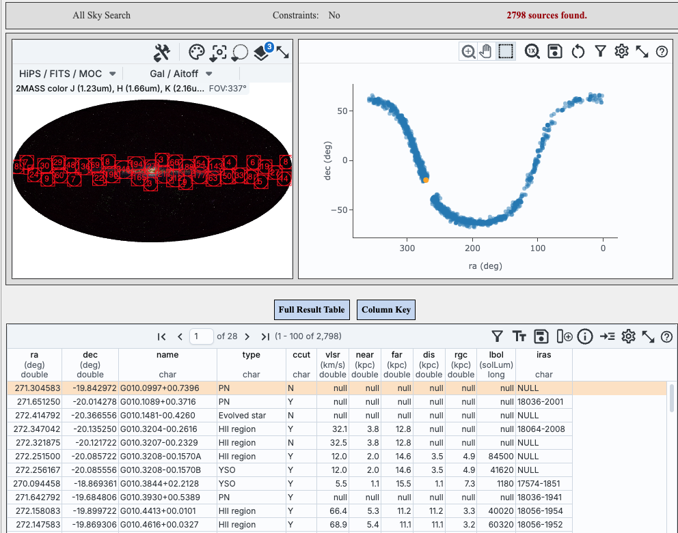Expand the HiPS / FITS / MOC dropdown

click(x=67, y=73)
